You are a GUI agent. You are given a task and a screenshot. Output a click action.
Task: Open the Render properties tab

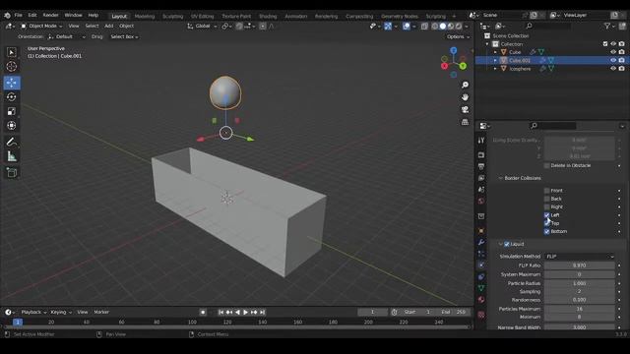481,155
